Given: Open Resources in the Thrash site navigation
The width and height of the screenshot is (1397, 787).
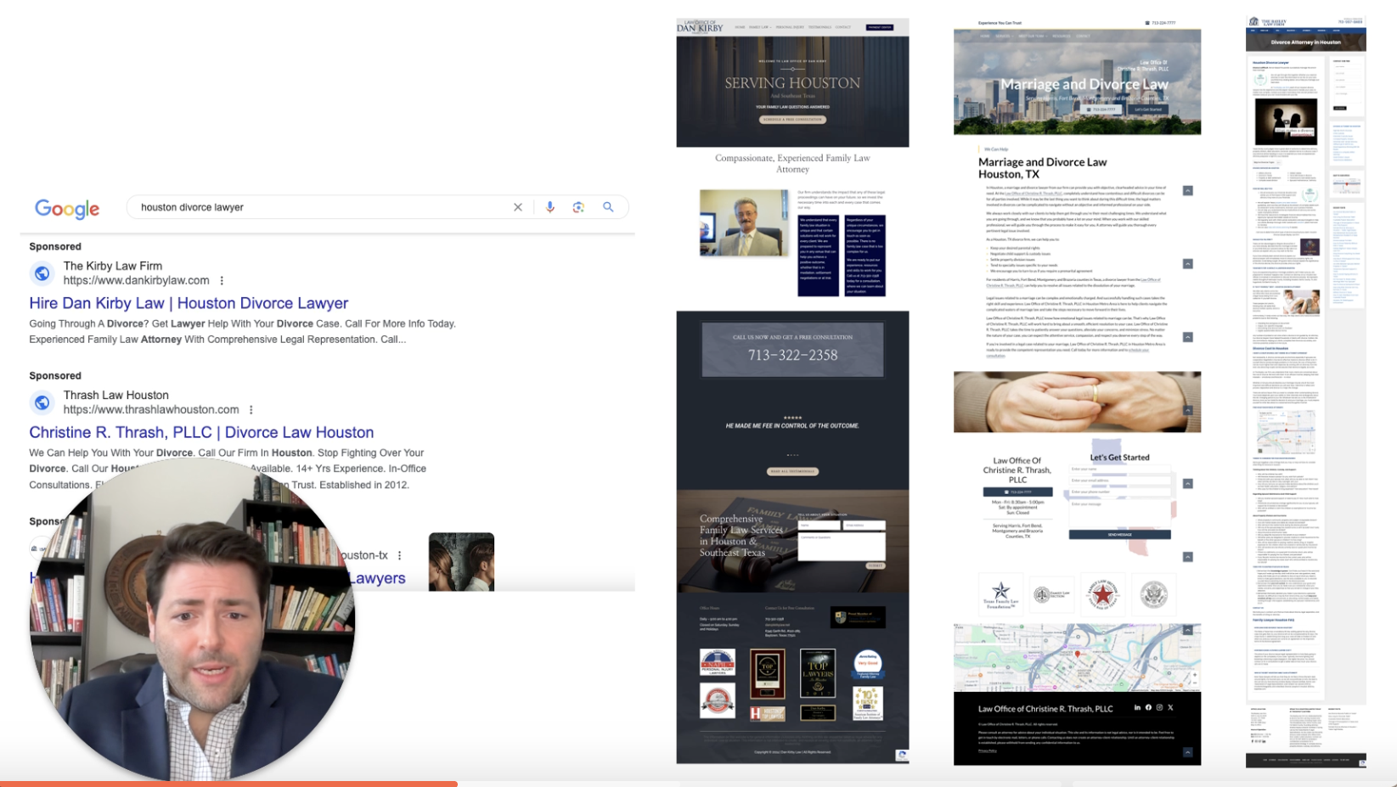Looking at the screenshot, I should point(1062,37).
